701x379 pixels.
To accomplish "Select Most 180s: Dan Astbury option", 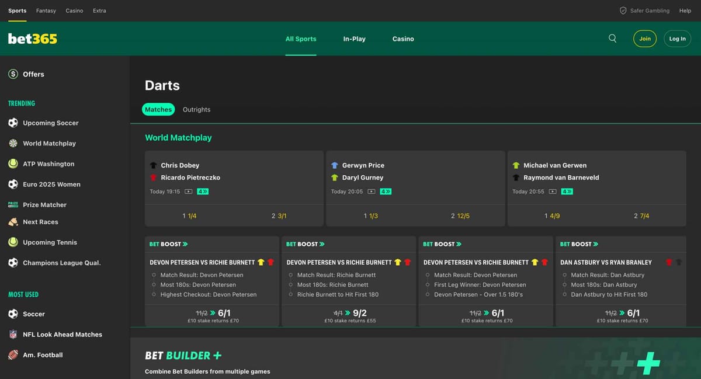I will point(604,285).
